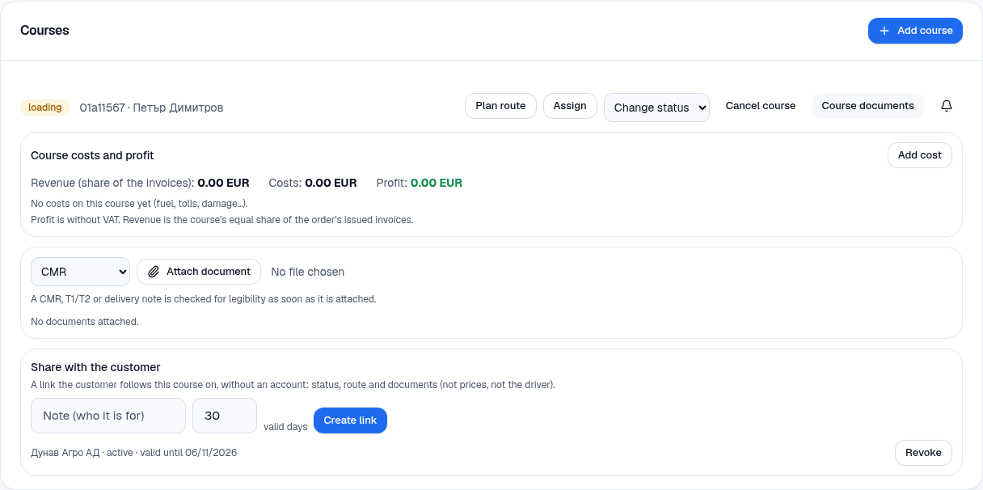Click the paperclip icon on Attach document

(154, 272)
